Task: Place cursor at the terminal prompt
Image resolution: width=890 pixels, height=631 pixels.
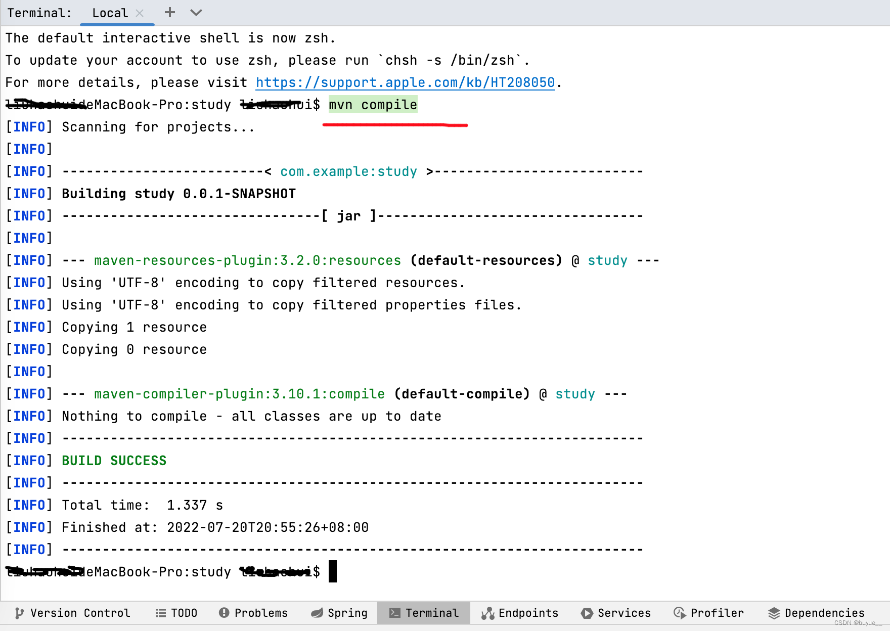Action: (333, 572)
